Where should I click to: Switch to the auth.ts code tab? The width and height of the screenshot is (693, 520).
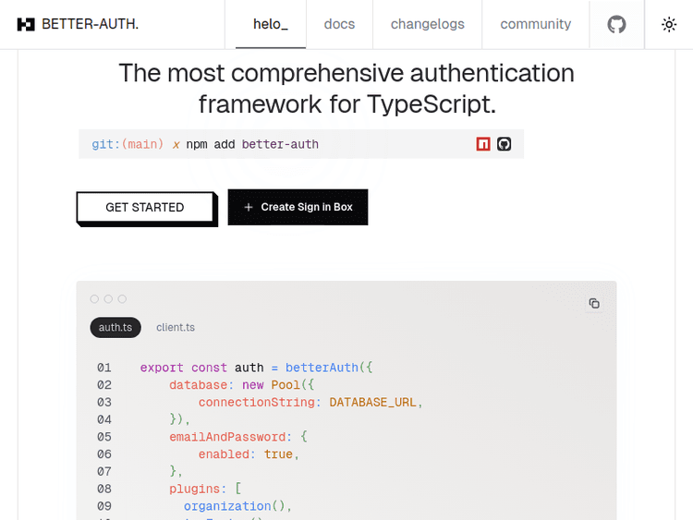[115, 327]
